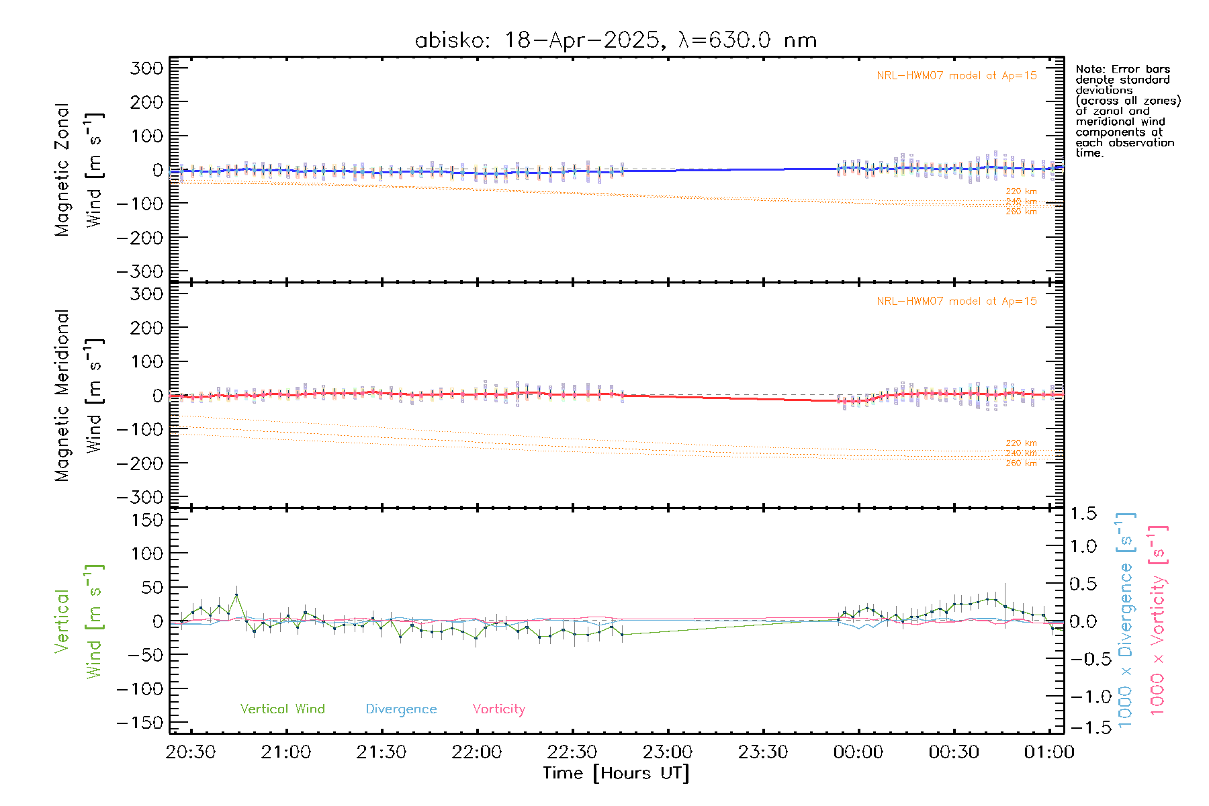Click the 'Magnetic Meridional Wind' y-axis label
This screenshot has height=806, width=1209.
click(77, 395)
